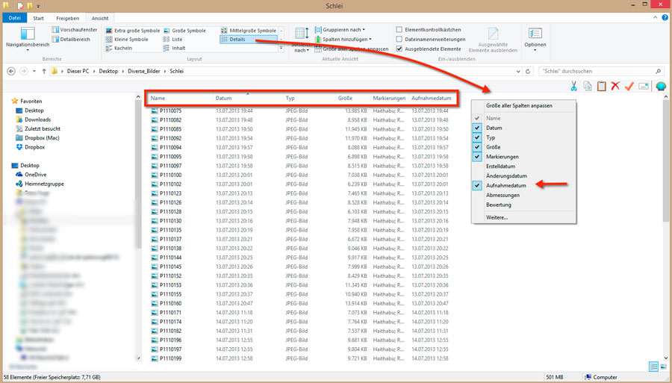This screenshot has width=672, height=383.
Task: Choose the Details layout option
Action: point(237,39)
